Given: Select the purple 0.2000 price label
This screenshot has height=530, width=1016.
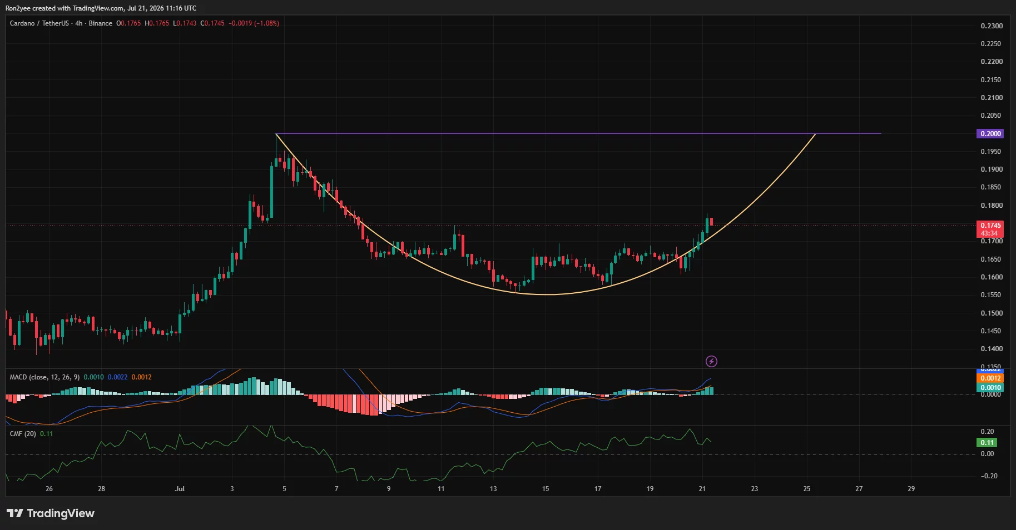Looking at the screenshot, I should click(990, 134).
